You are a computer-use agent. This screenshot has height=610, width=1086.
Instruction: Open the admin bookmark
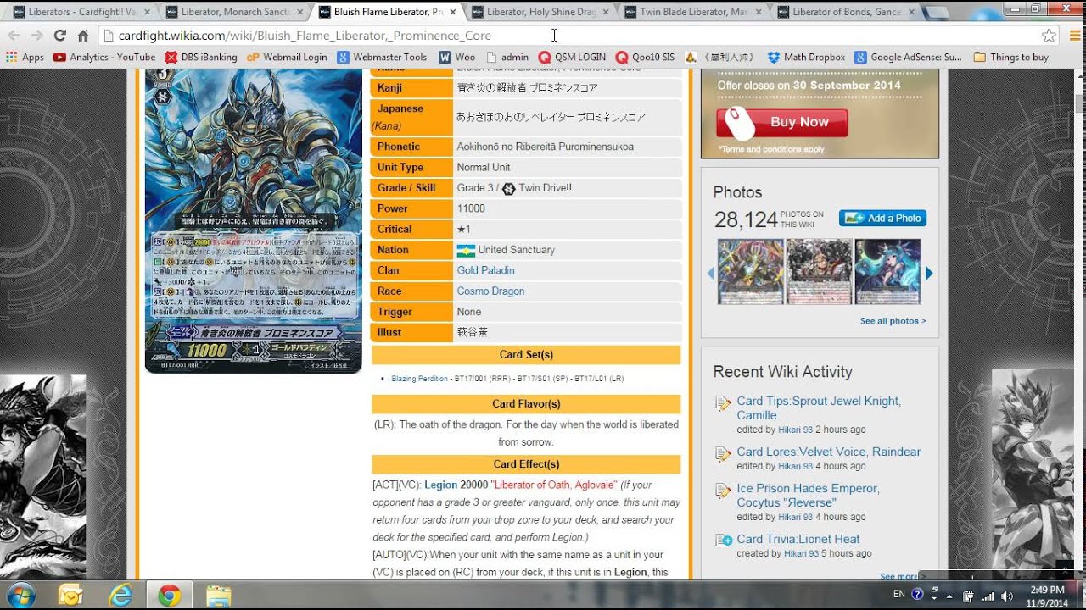[507, 57]
